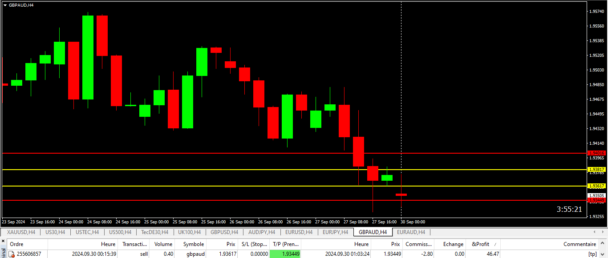
Task: Switch to the TecDE30,H4 chart tab
Action: pyautogui.click(x=154, y=232)
